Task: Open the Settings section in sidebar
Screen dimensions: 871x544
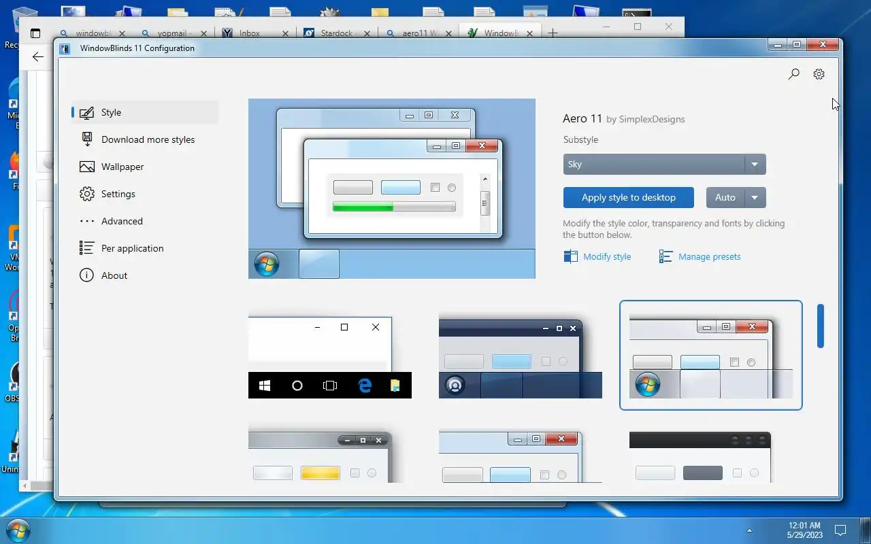Action: (145, 194)
